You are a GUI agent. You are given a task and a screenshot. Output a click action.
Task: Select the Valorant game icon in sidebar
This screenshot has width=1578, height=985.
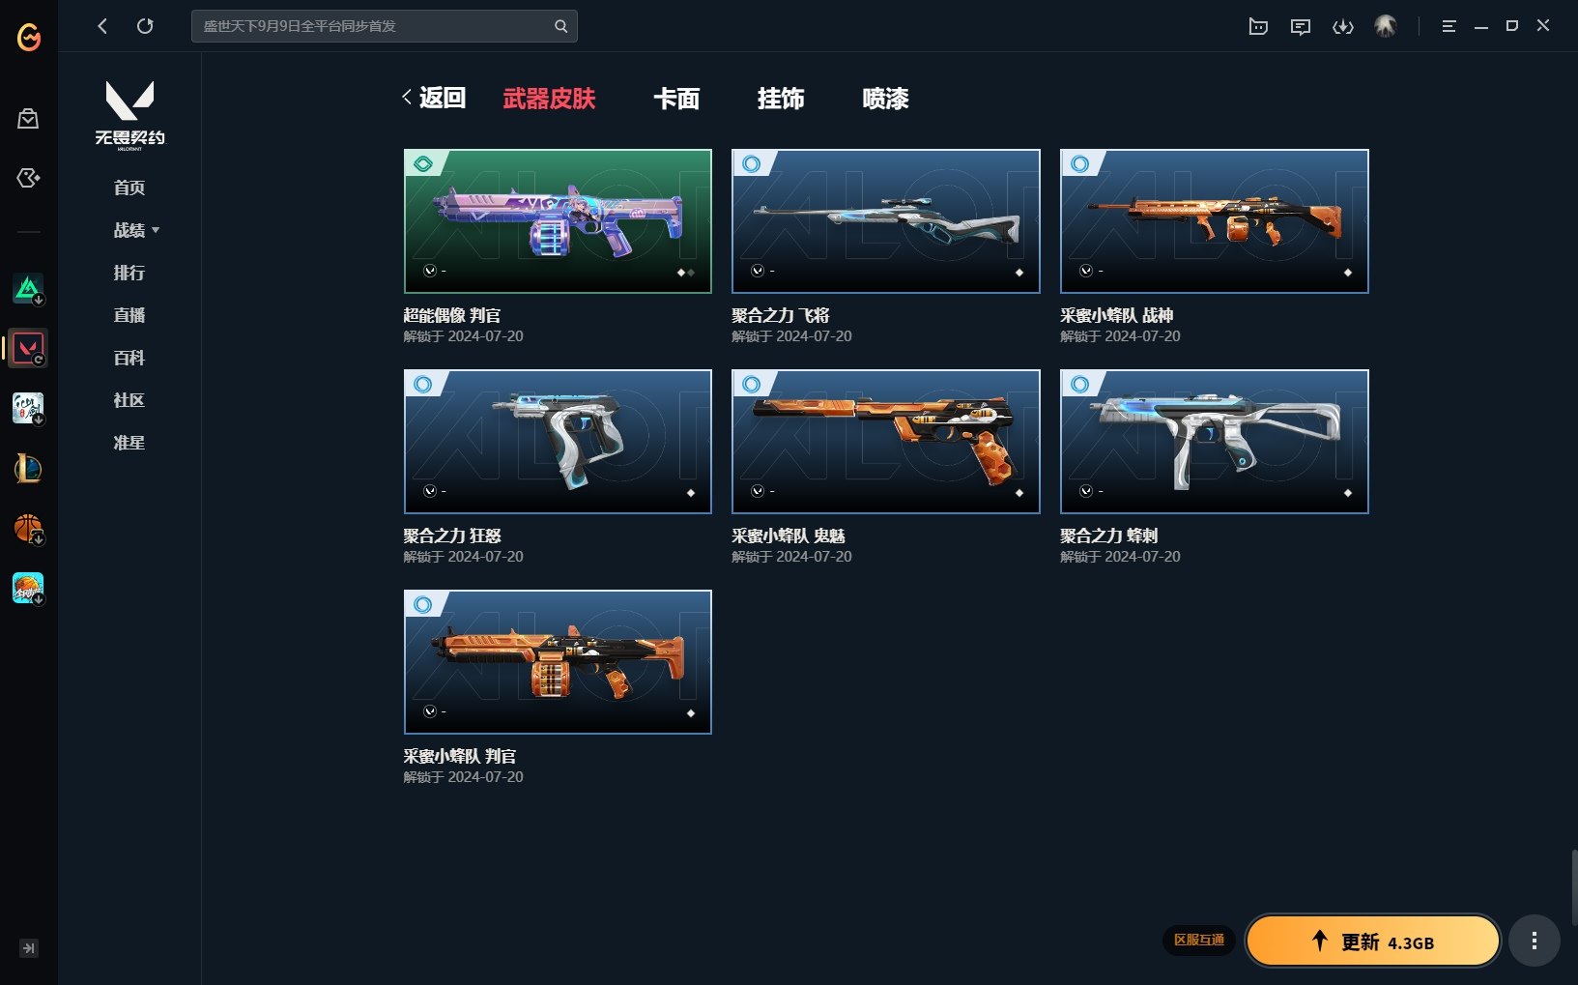tap(28, 348)
